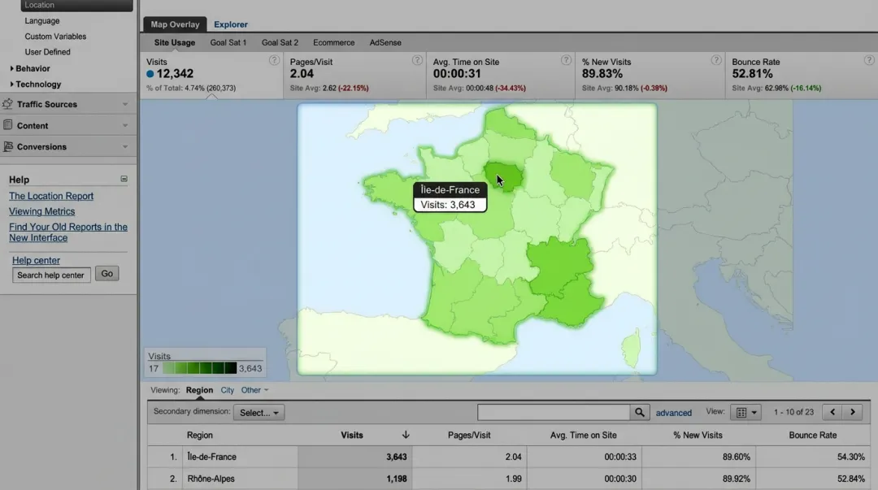Sort by Pages/Visit column header
This screenshot has width=878, height=490.
[469, 435]
